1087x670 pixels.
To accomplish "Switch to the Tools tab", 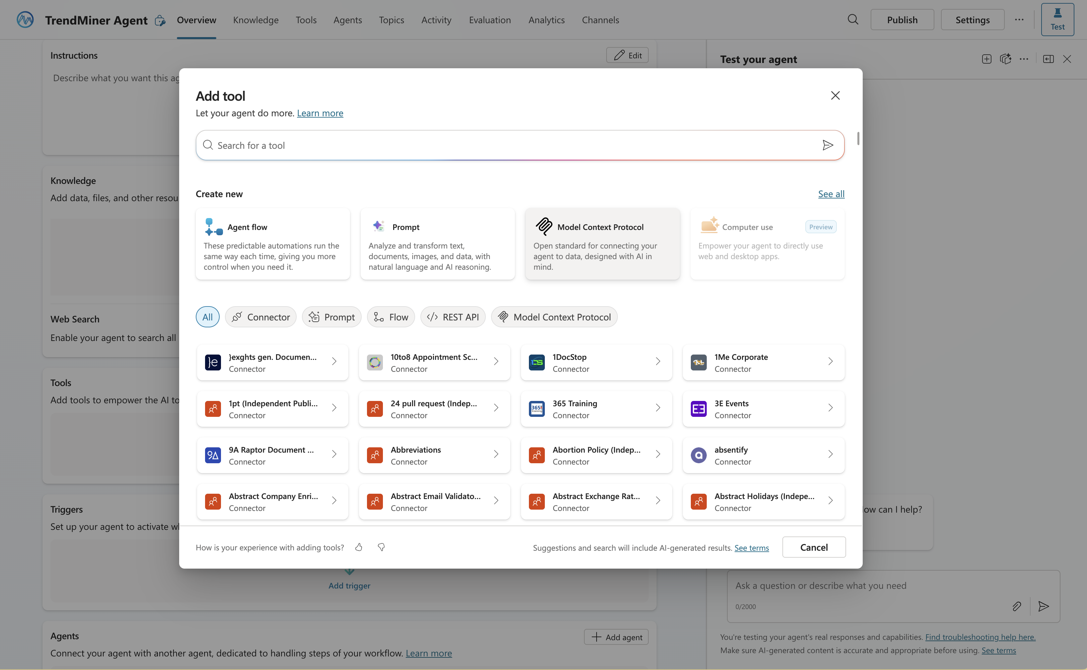I will click(x=306, y=20).
